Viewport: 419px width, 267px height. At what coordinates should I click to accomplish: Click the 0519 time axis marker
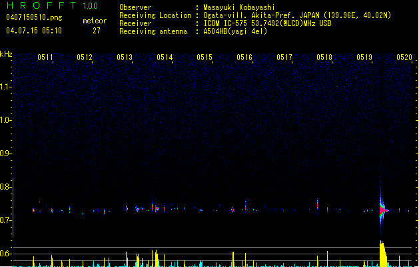[x=364, y=57]
